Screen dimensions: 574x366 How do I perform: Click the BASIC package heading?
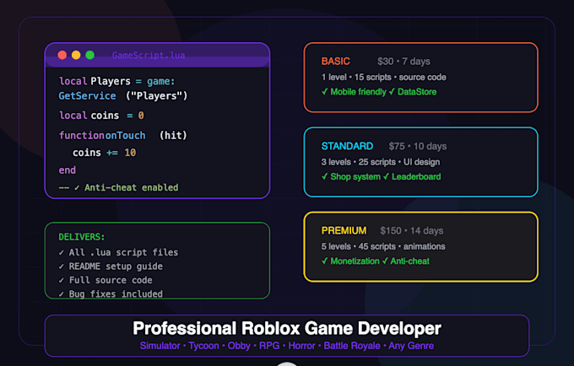[336, 61]
